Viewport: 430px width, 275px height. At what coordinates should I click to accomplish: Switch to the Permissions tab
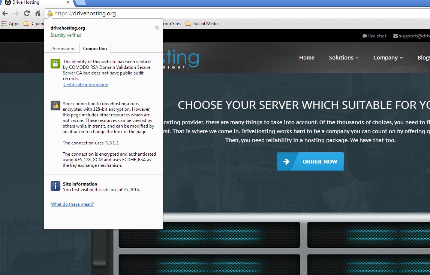pos(63,48)
